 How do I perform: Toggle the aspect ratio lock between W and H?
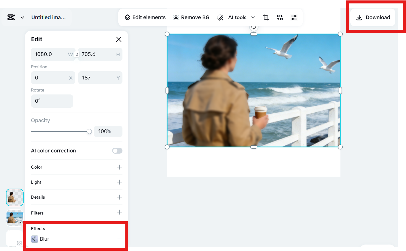[x=77, y=54]
